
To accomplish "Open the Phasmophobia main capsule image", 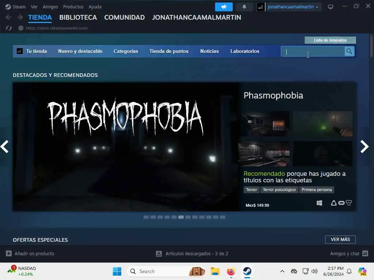I will coord(126,147).
